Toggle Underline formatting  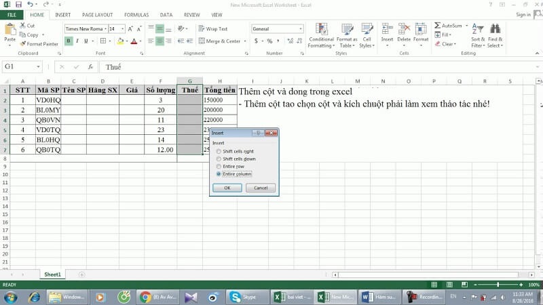(86, 41)
